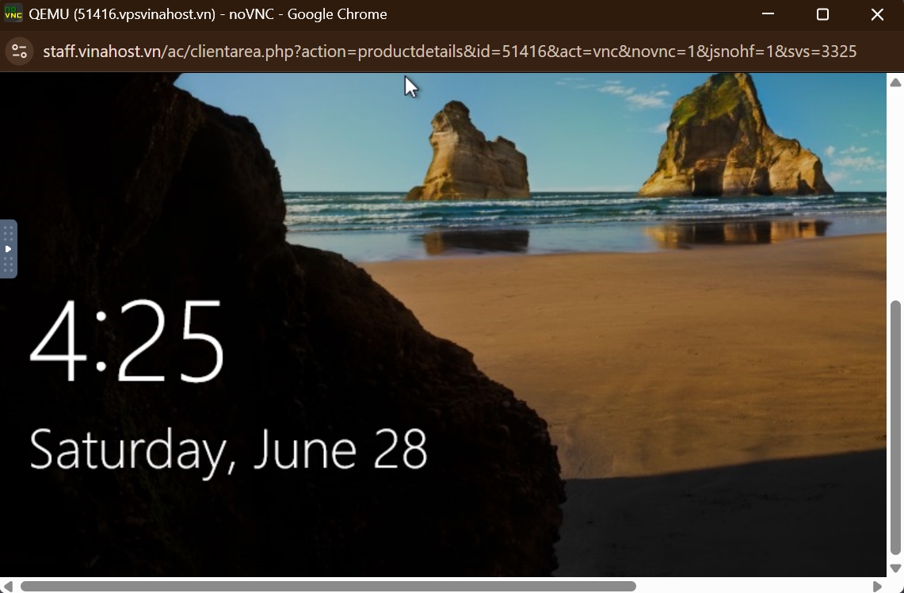This screenshot has width=904, height=593.
Task: Close the QEMU noVNC window
Action: click(877, 14)
